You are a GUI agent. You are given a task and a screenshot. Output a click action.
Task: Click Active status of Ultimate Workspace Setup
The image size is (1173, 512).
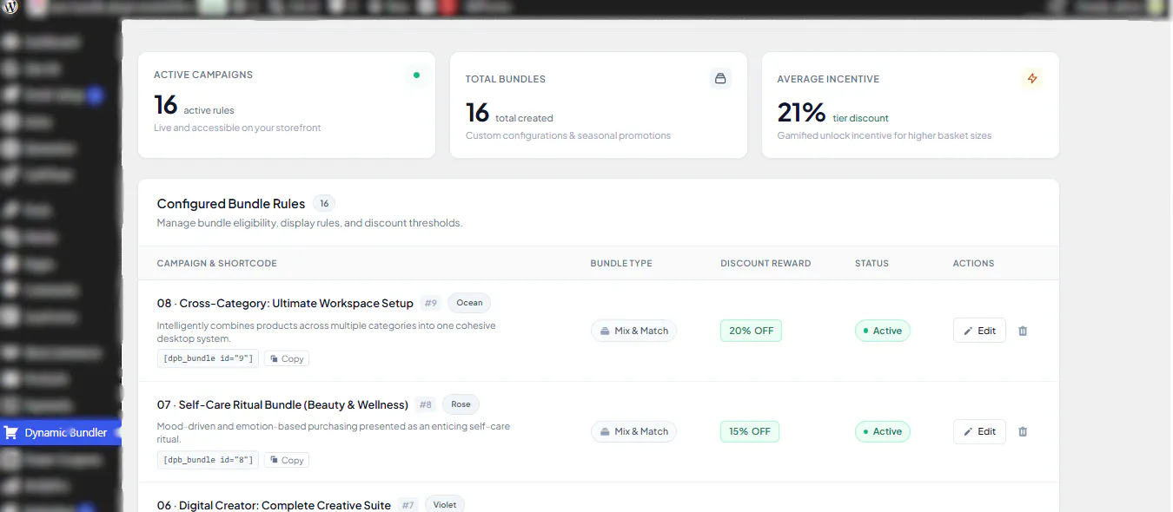pyautogui.click(x=882, y=331)
